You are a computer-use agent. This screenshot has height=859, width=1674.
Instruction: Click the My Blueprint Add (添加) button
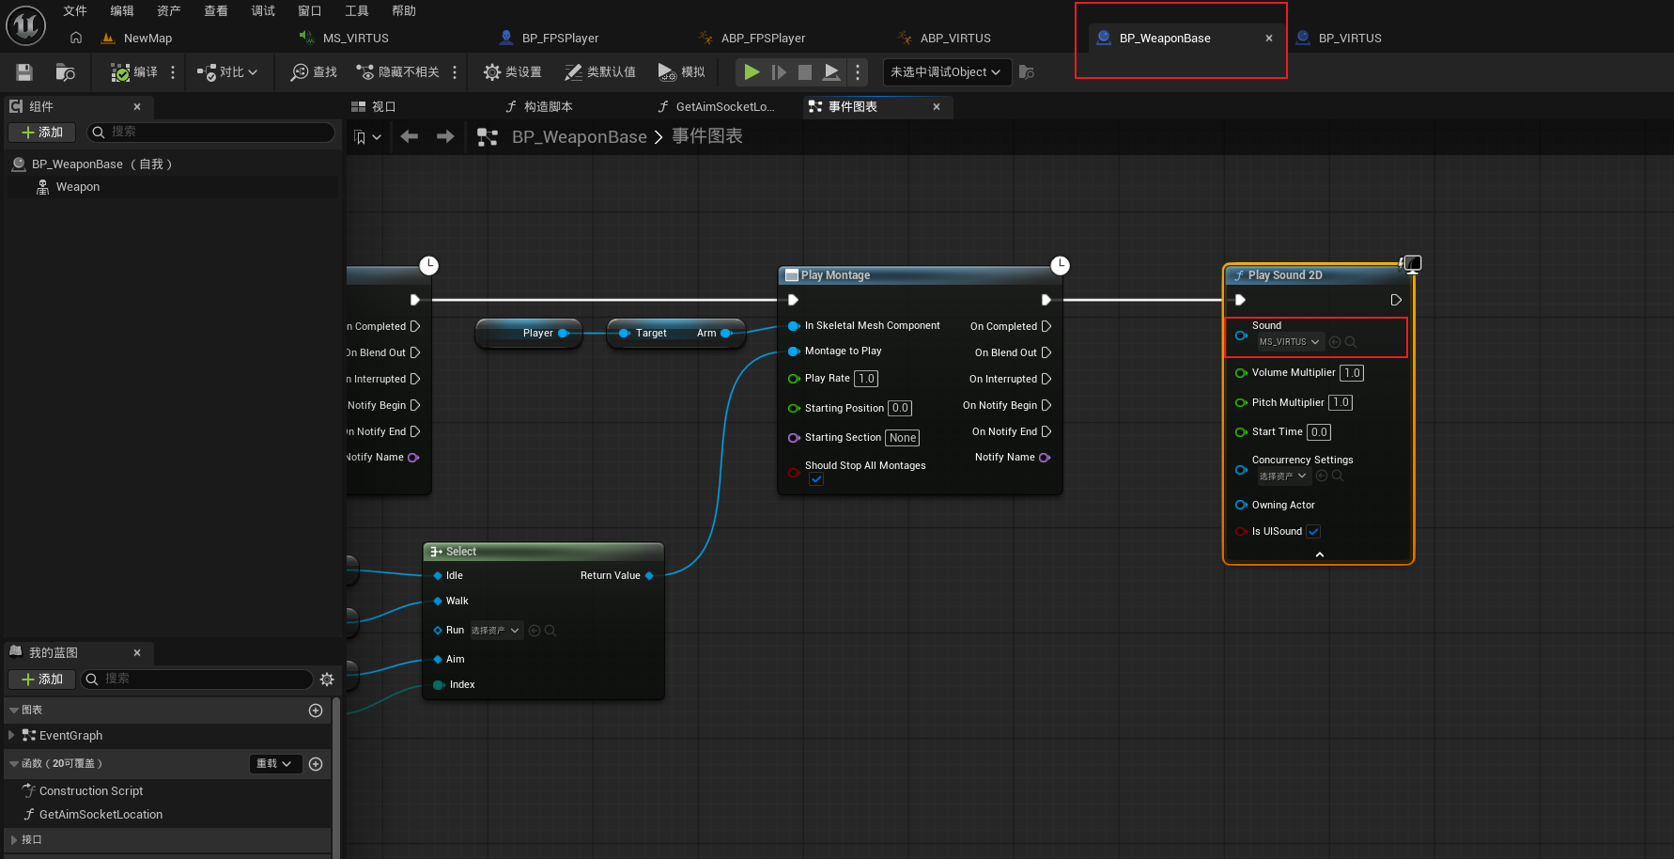pos(42,679)
